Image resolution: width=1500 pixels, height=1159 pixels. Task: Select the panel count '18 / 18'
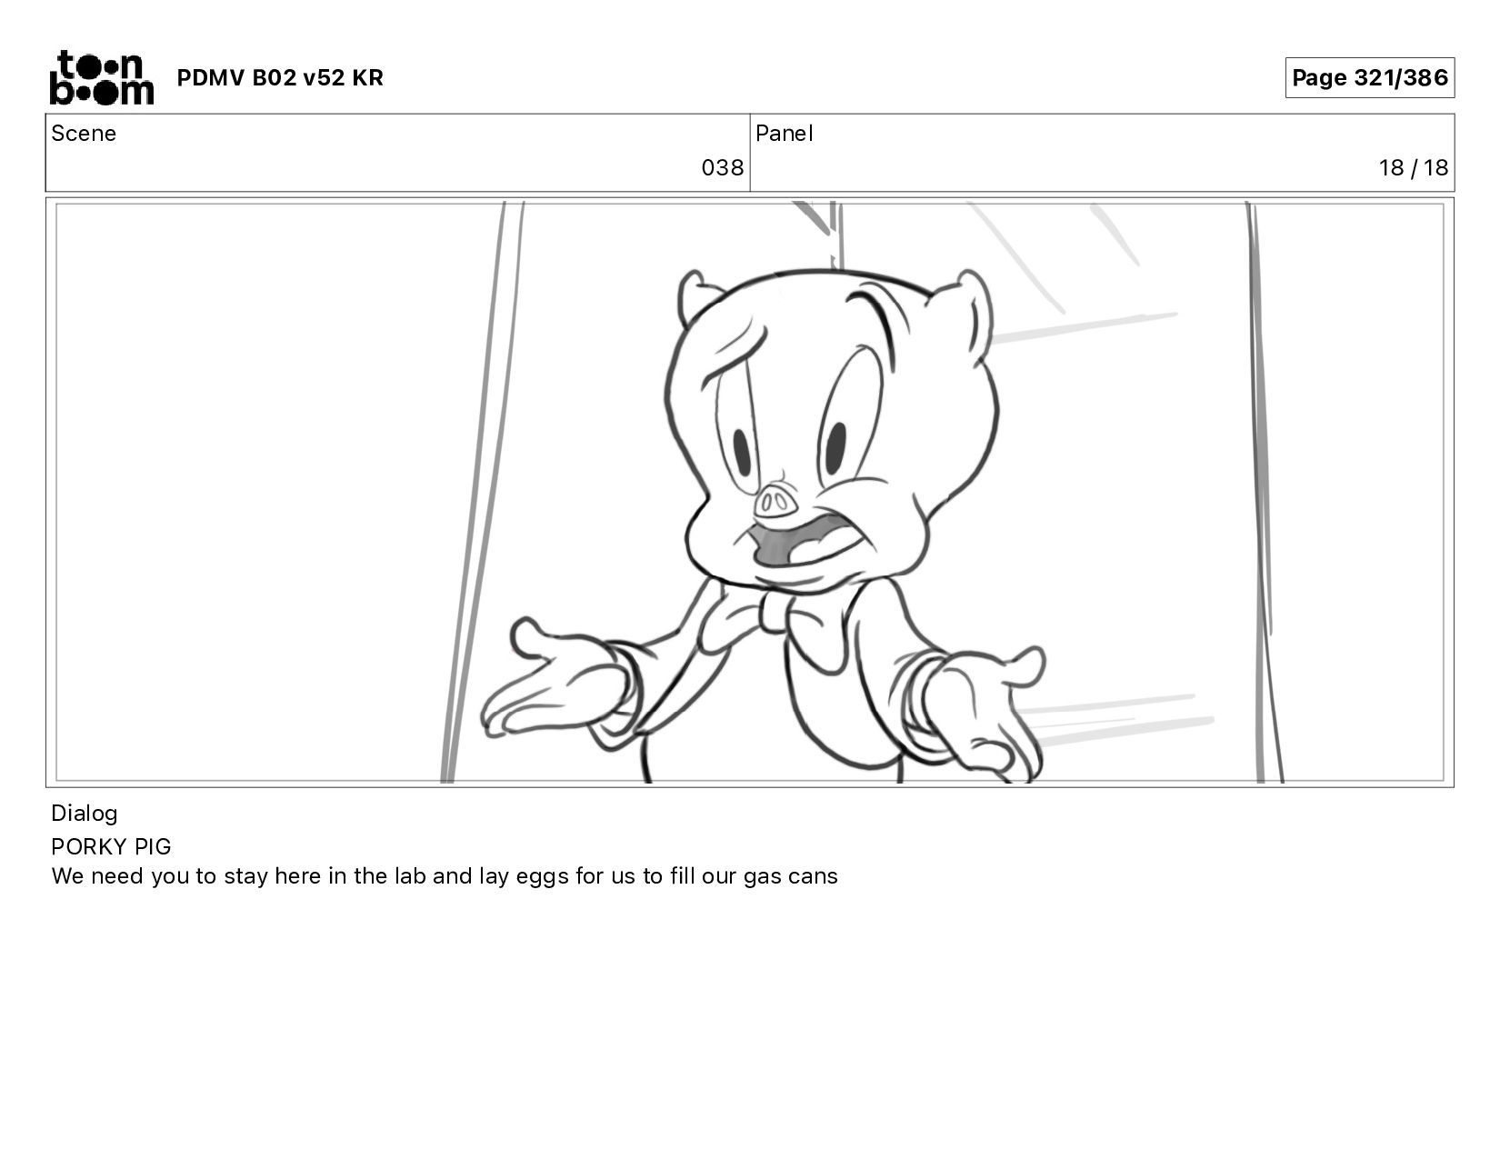pos(1413,168)
